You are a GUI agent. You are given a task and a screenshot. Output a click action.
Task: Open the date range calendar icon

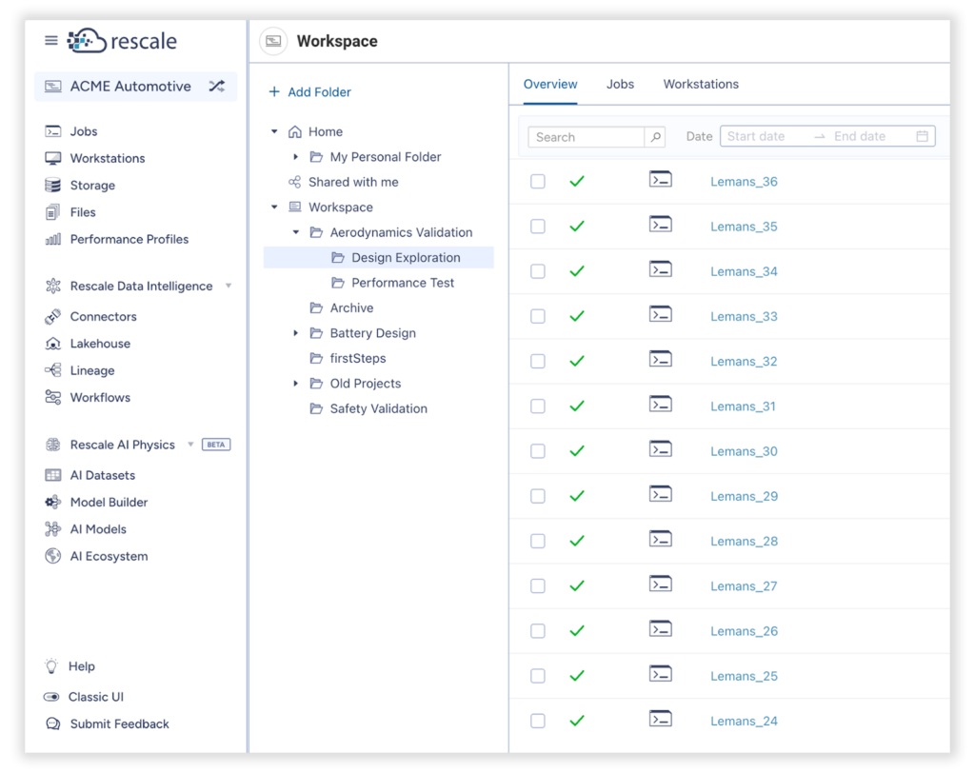922,137
